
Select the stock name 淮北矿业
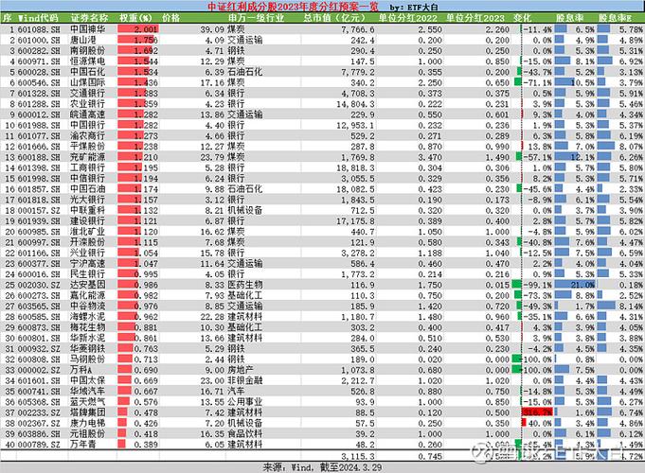tap(88, 232)
